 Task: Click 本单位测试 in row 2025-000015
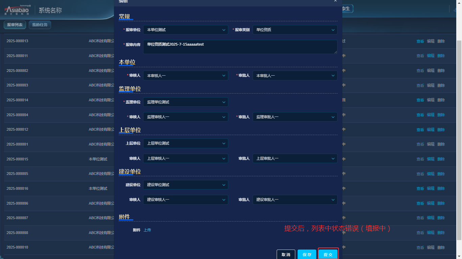tap(98, 159)
